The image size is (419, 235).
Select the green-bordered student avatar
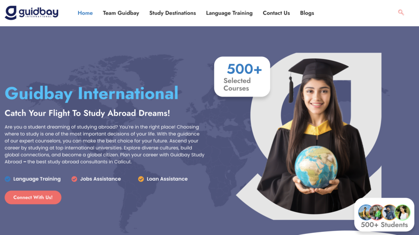(402, 212)
